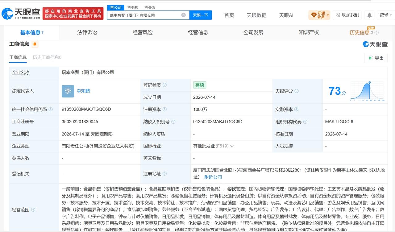This screenshot has height=232, width=395.
Task: Click company name 瑞幸商贸（厦门）有限公司 in table
Action: [x=88, y=72]
